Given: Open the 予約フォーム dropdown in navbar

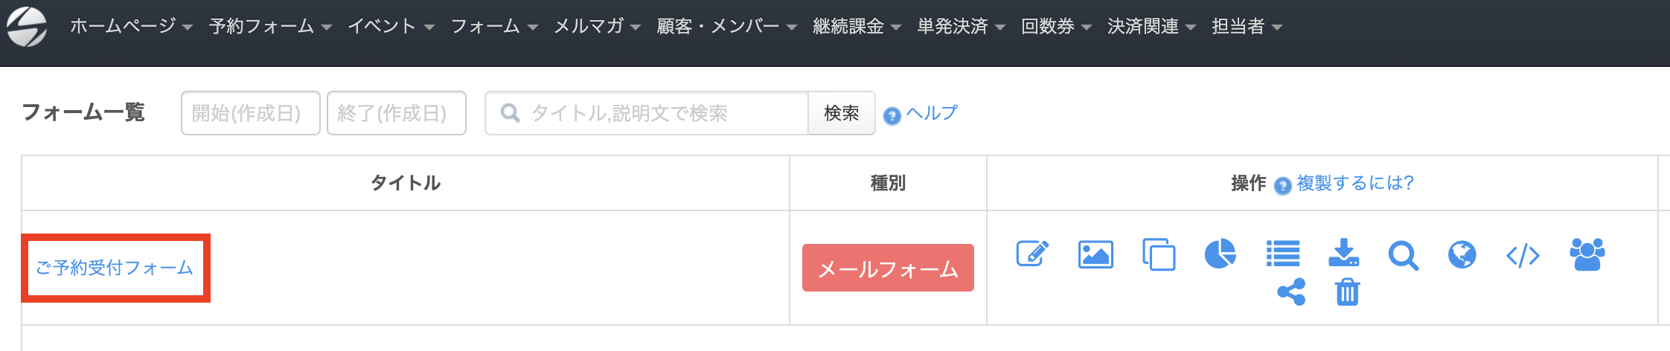Looking at the screenshot, I should pyautogui.click(x=270, y=27).
